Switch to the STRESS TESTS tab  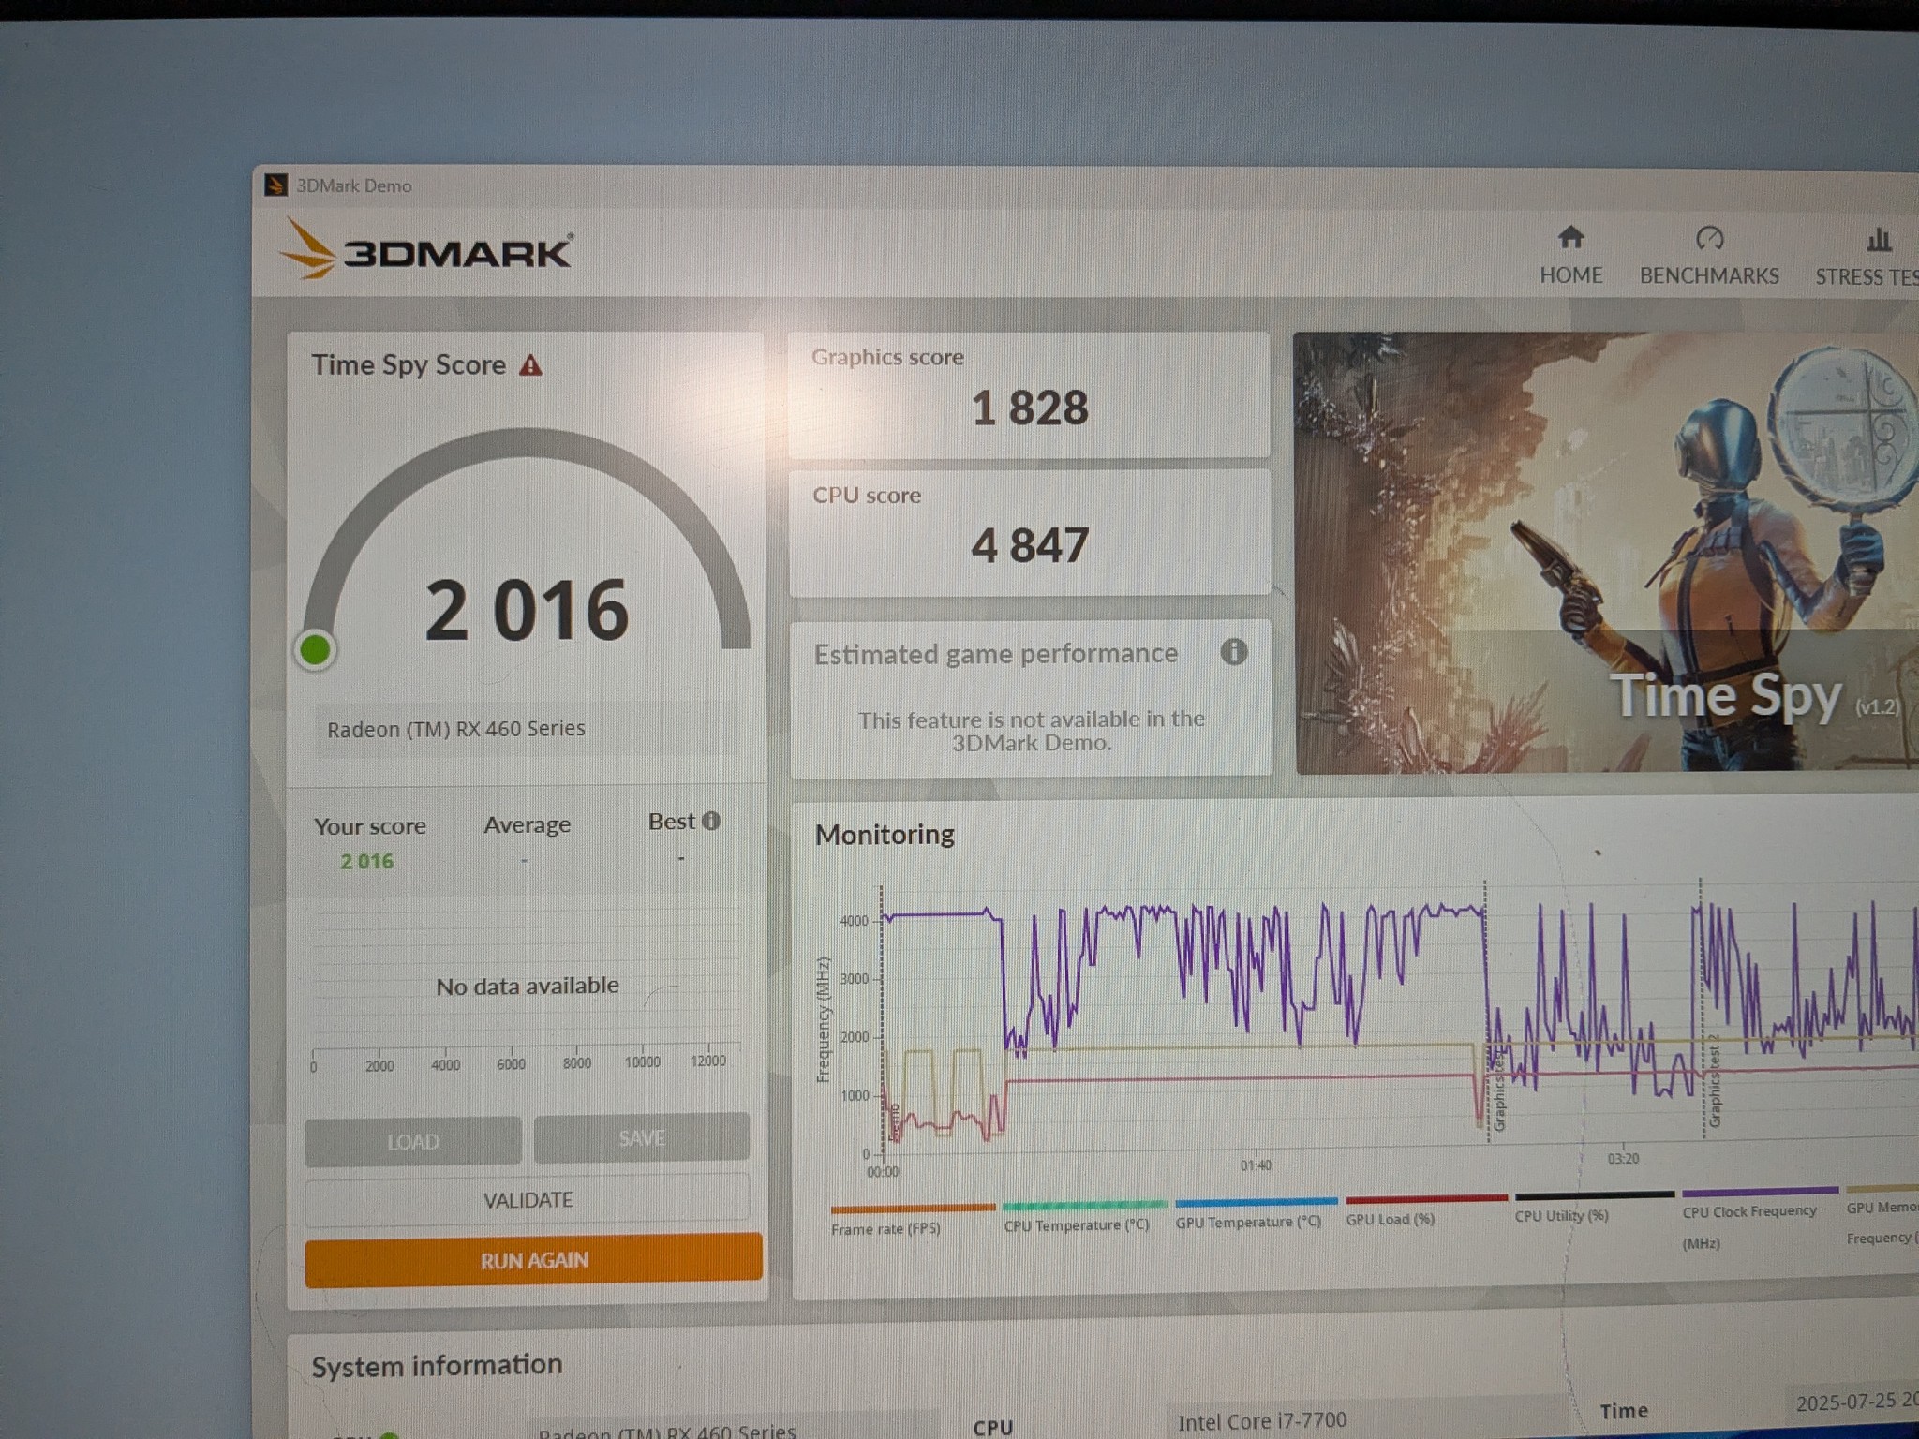[1867, 256]
